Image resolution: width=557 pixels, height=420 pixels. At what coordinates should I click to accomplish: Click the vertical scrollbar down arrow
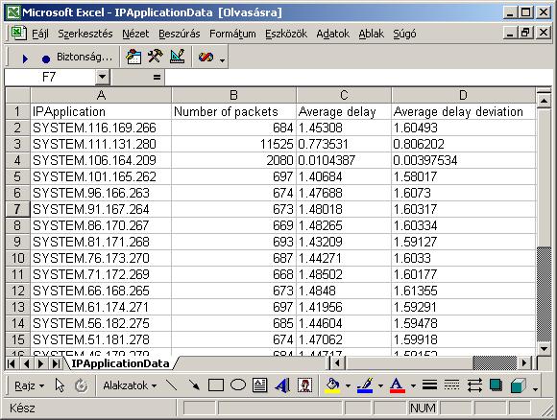point(544,349)
